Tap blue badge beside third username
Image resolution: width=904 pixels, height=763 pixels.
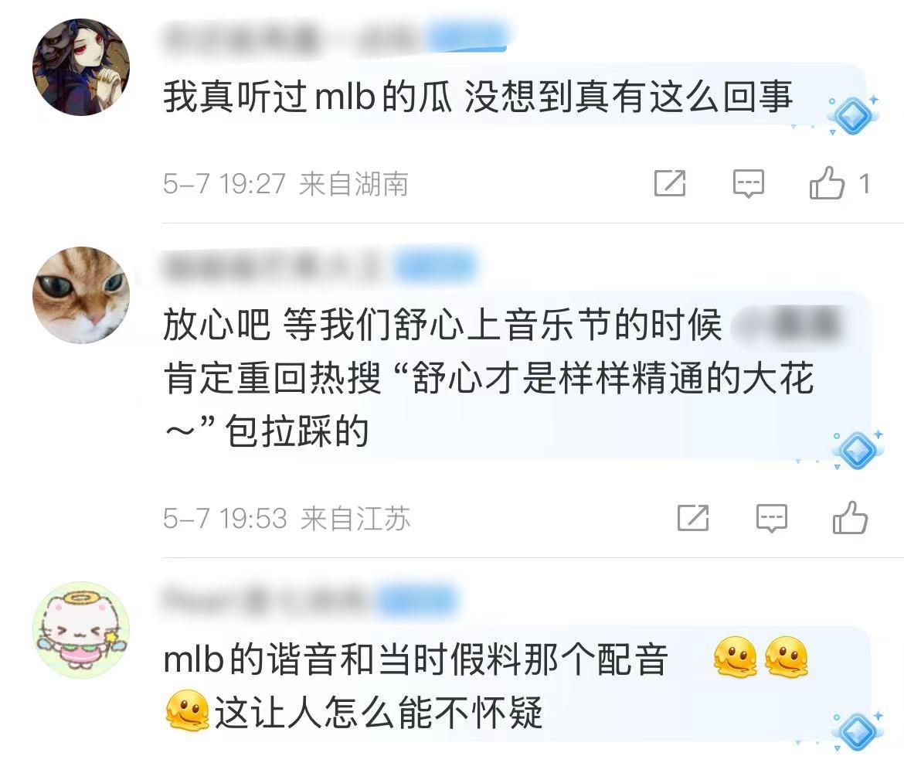pyautogui.click(x=417, y=600)
